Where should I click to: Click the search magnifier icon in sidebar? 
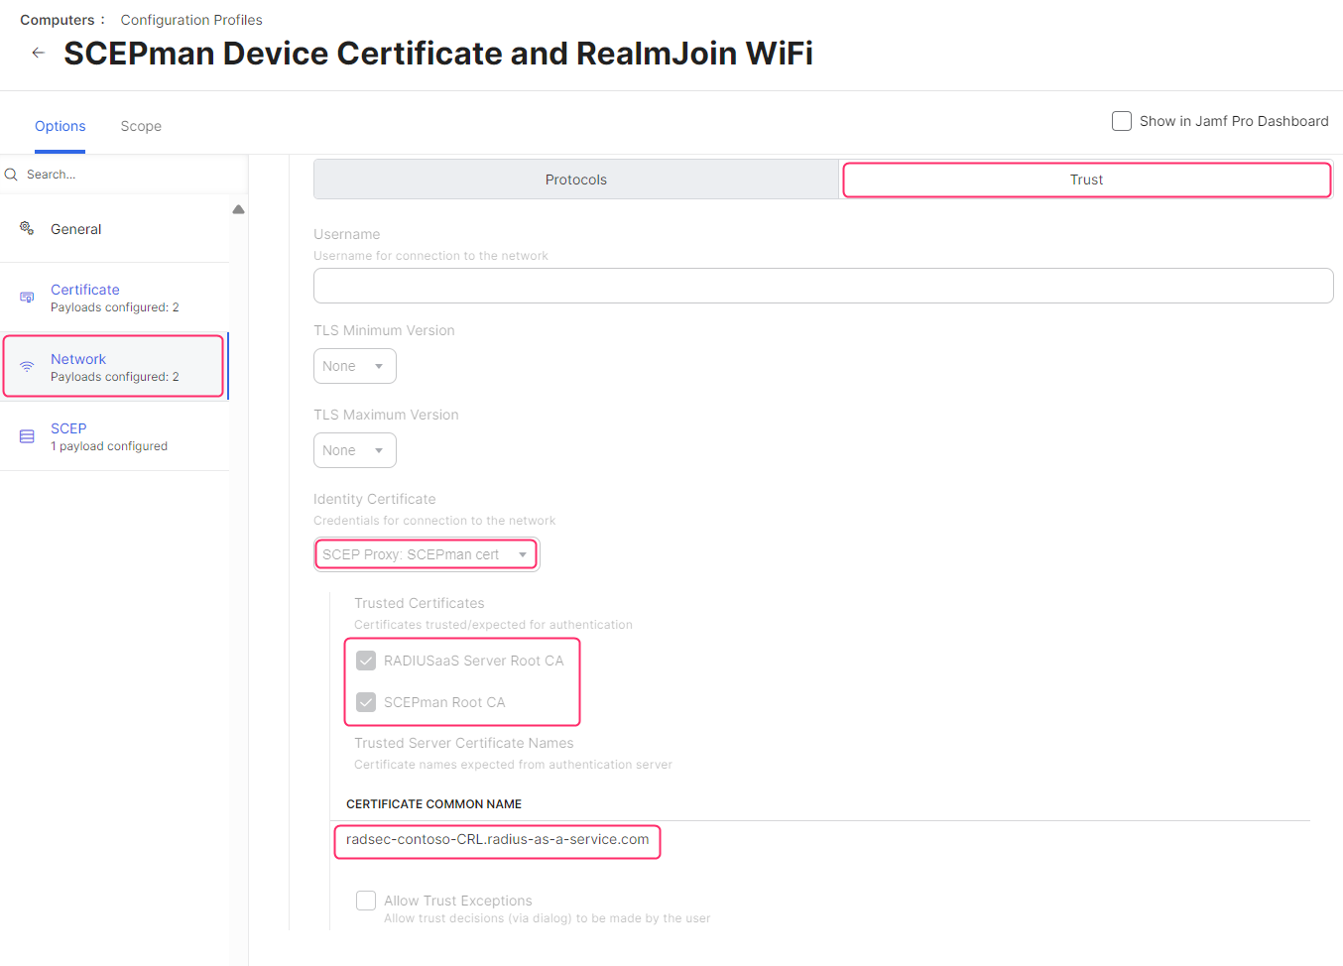pyautogui.click(x=12, y=175)
